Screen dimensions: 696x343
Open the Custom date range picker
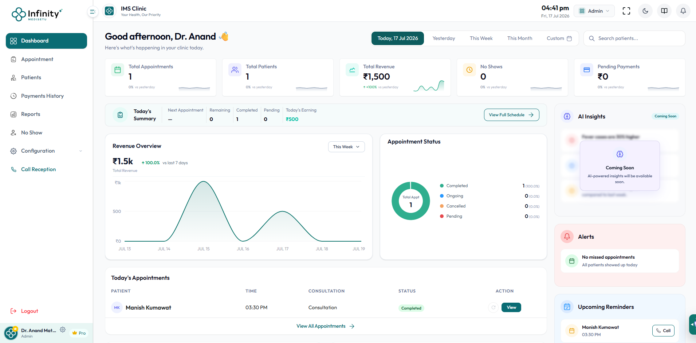click(x=559, y=38)
